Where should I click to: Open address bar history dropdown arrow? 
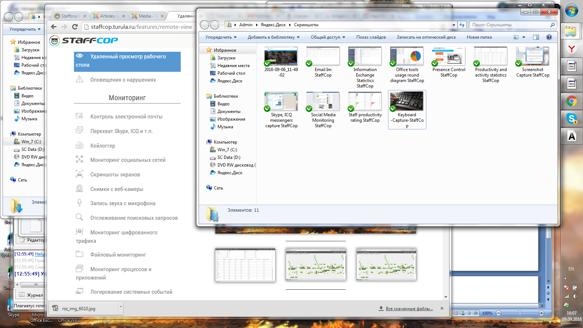pyautogui.click(x=454, y=25)
